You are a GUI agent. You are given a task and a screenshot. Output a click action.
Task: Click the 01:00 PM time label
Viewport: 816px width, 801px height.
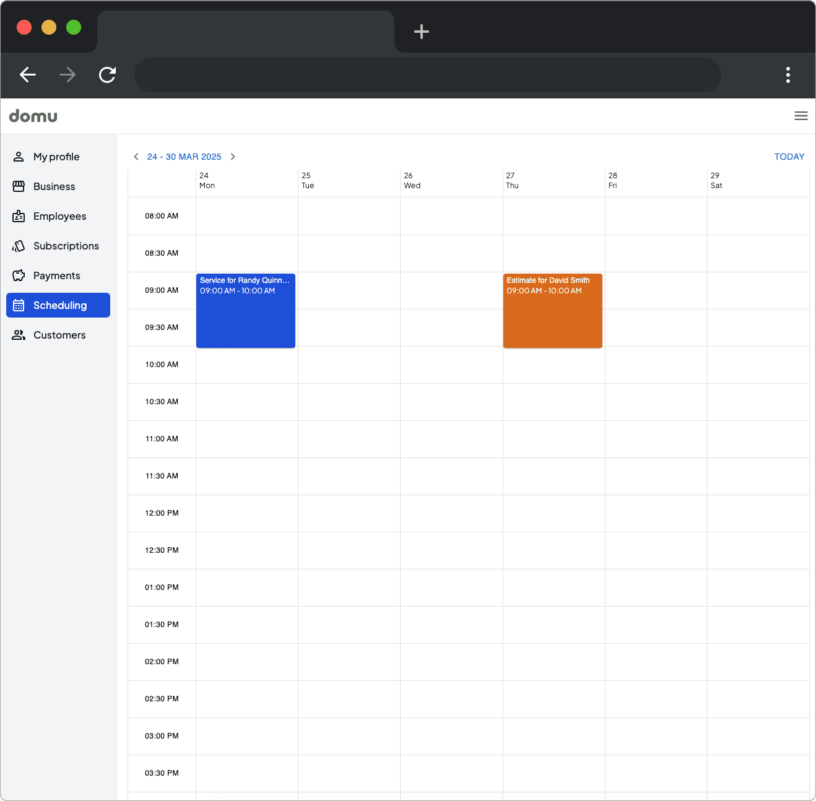tap(162, 587)
